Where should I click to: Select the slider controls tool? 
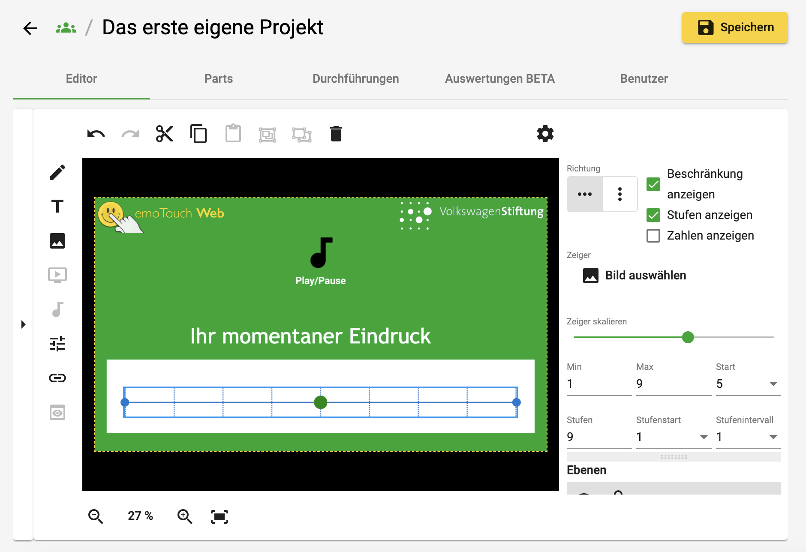pyautogui.click(x=57, y=344)
